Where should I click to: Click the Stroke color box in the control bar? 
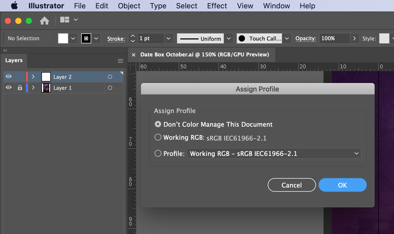(86, 38)
